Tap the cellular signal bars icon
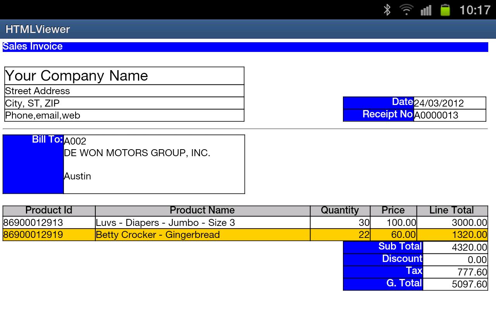Image resolution: width=496 pixels, height=310 pixels. coord(426,10)
